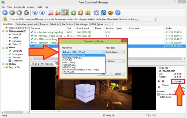Click the video seek bar handle

pyautogui.click(x=59, y=111)
